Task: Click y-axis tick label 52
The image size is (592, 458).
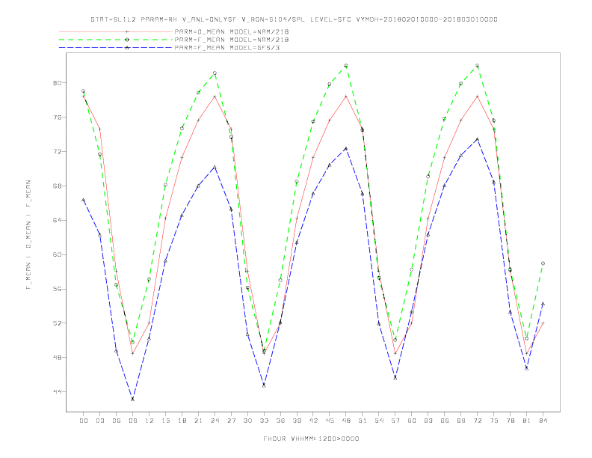Action: [x=57, y=323]
